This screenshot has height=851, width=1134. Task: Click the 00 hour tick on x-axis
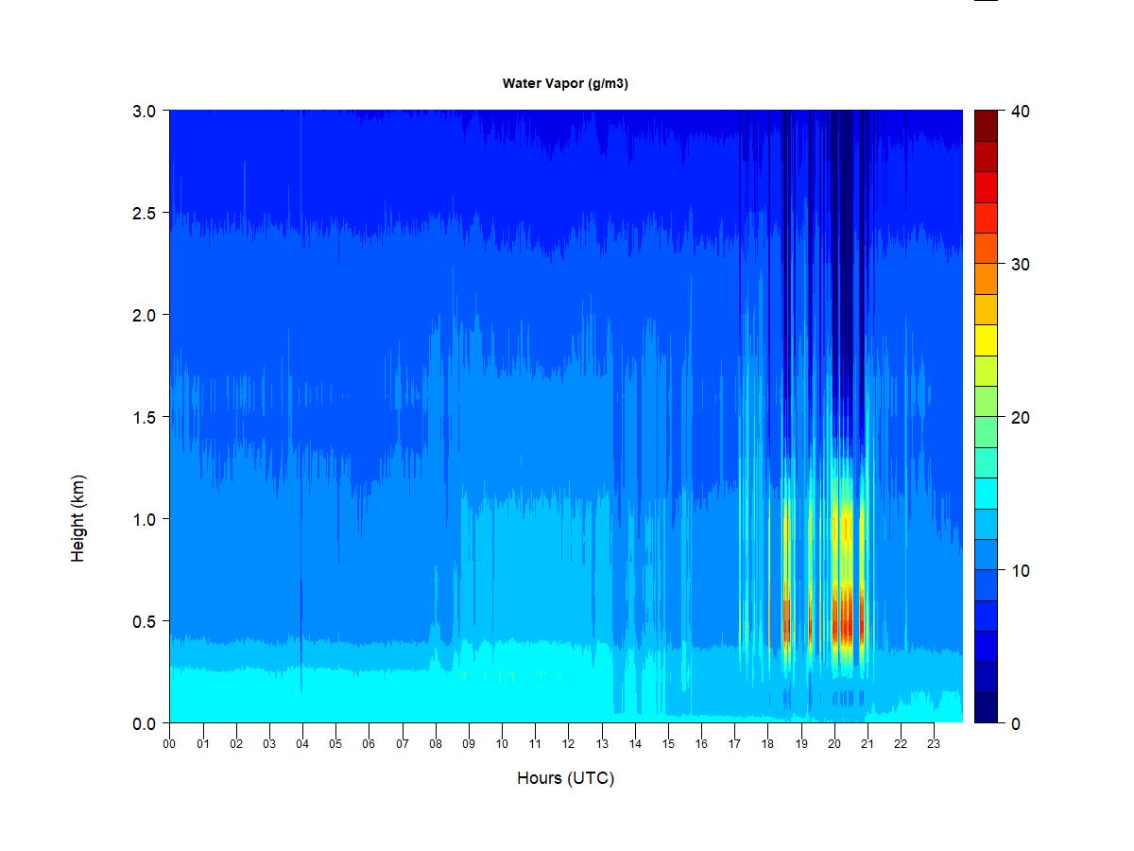click(x=169, y=743)
